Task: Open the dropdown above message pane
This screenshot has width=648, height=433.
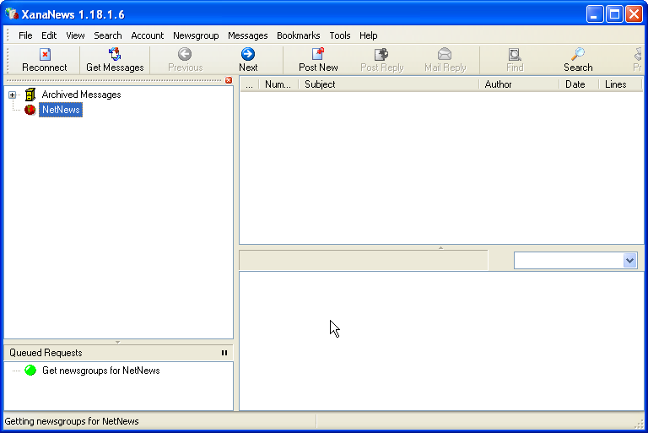Action: tap(629, 261)
